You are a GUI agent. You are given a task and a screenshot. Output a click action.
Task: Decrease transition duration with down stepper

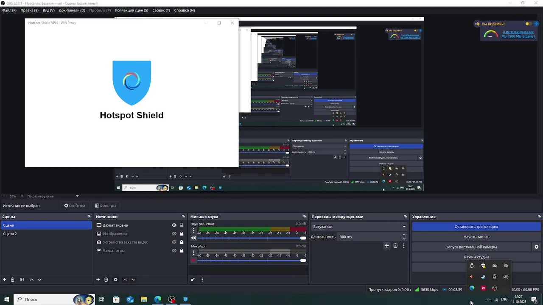coord(404,239)
